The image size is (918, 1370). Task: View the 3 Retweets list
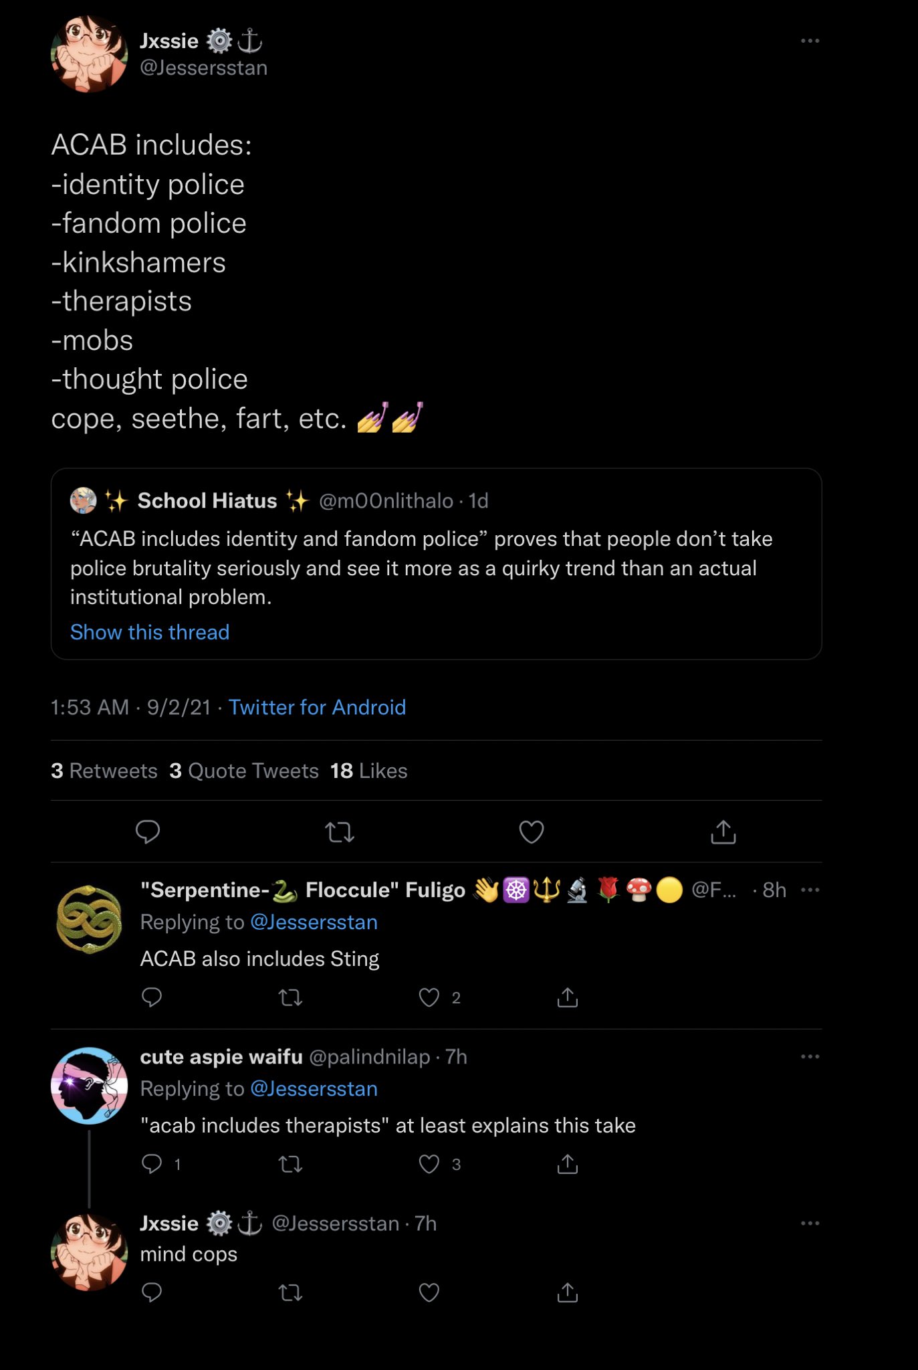click(x=104, y=771)
